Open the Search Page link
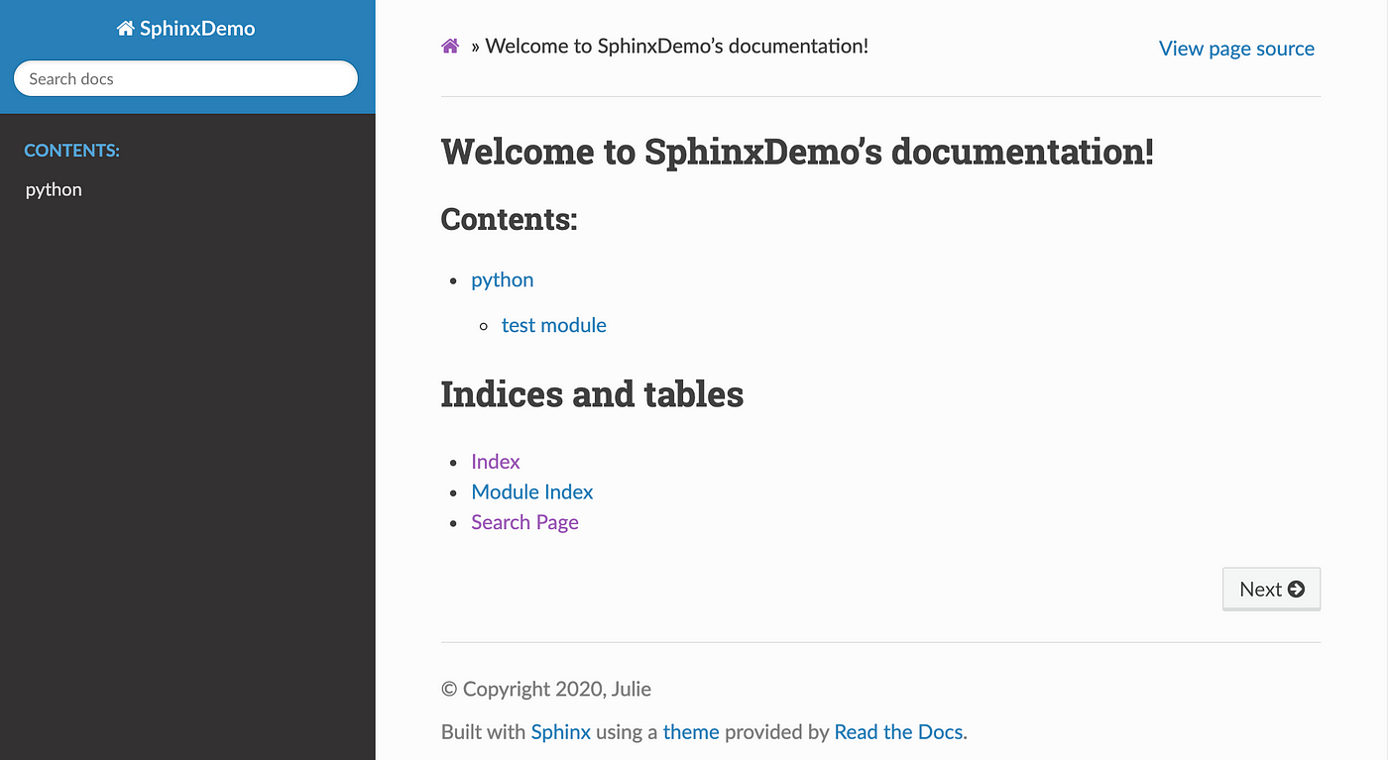The height and width of the screenshot is (760, 1391). coord(524,522)
